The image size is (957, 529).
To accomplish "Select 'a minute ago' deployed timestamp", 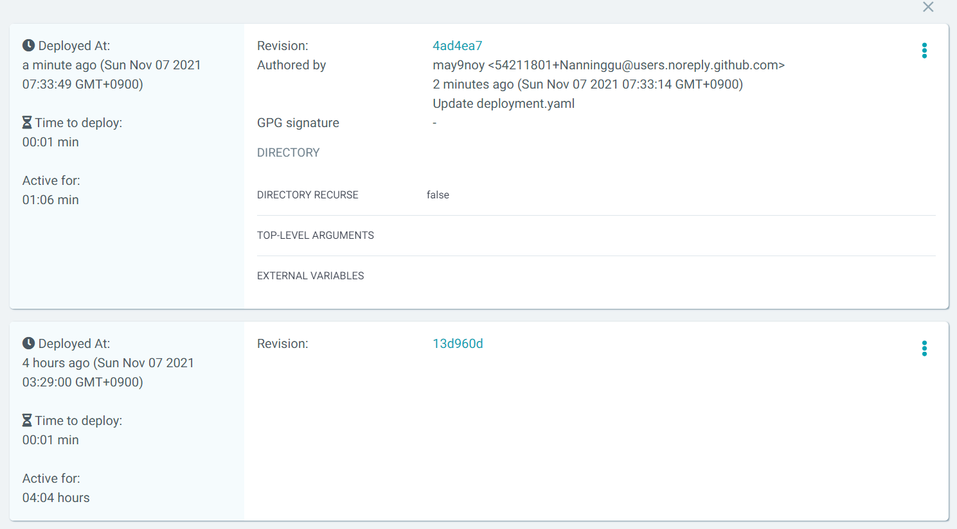I will click(112, 74).
